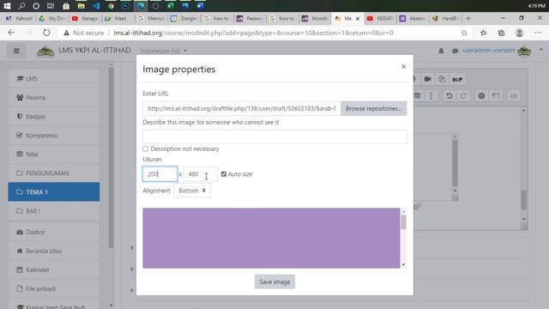Click the image preview scrollbar
Screen dimensions: 549x309
[403, 239]
